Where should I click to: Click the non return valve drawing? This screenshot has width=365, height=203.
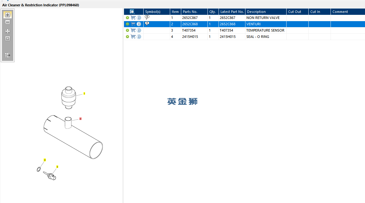[68, 98]
